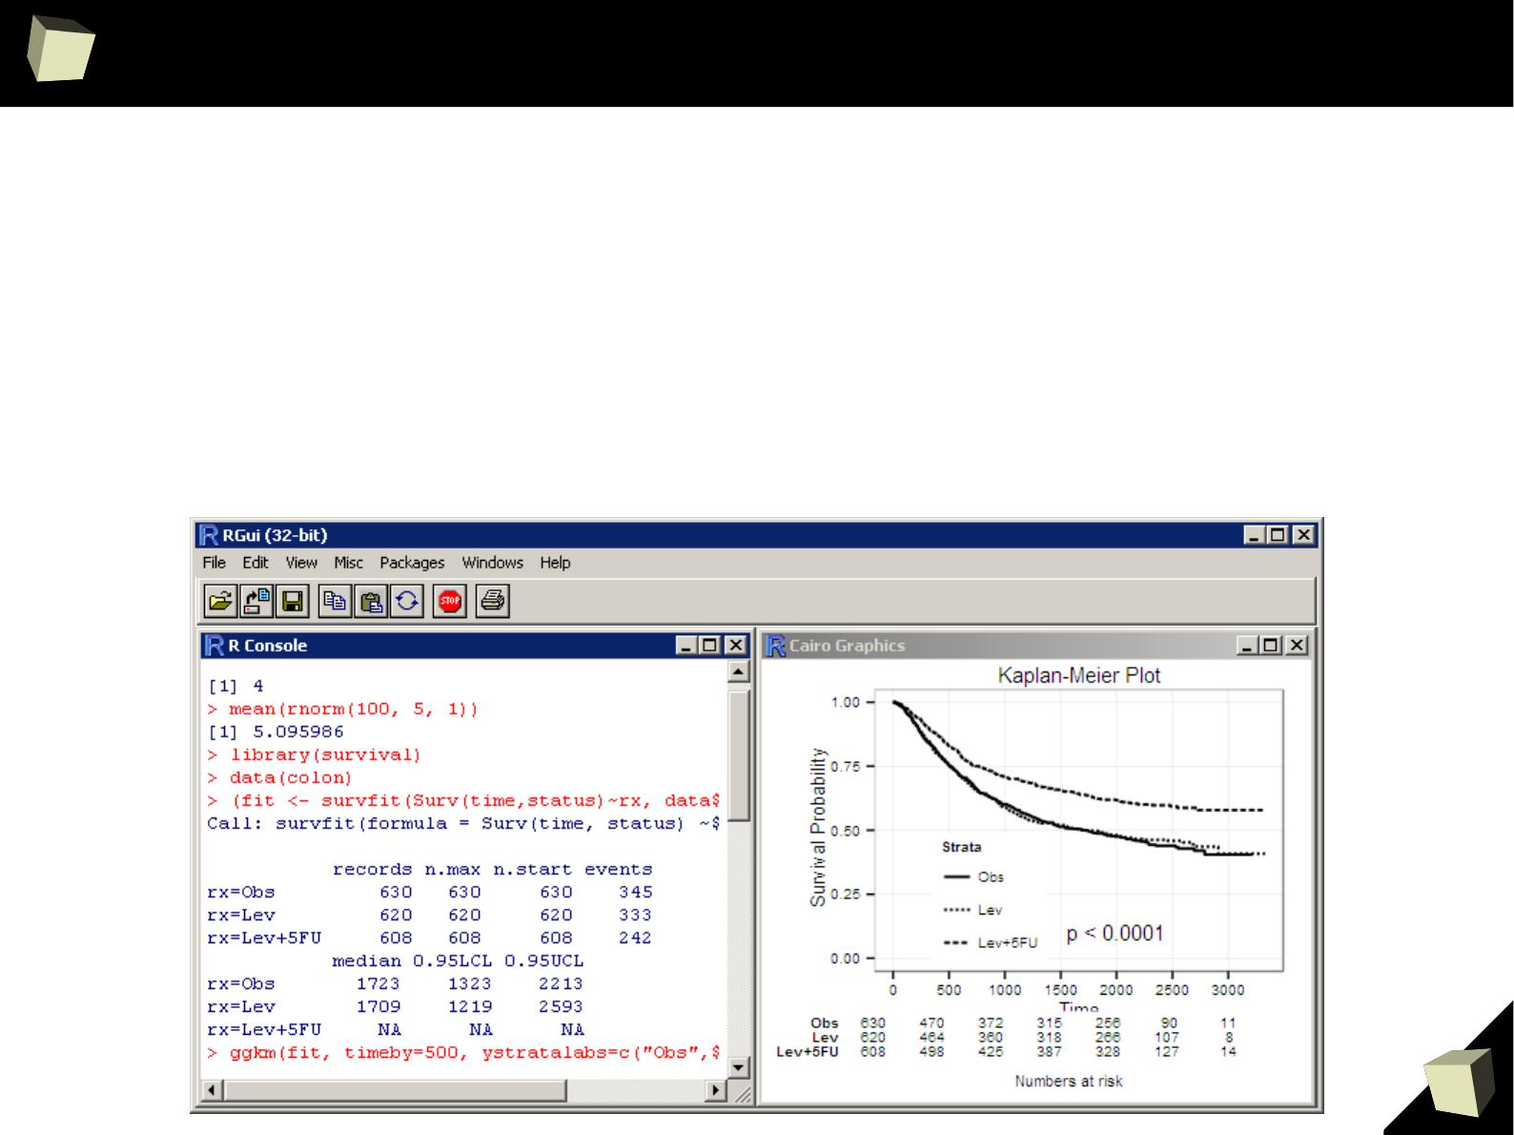This screenshot has height=1135, width=1514.
Task: Click the console vertical scrollbar down arrow
Action: 738,1069
